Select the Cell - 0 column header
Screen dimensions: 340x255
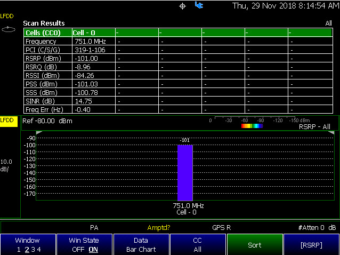click(94, 33)
